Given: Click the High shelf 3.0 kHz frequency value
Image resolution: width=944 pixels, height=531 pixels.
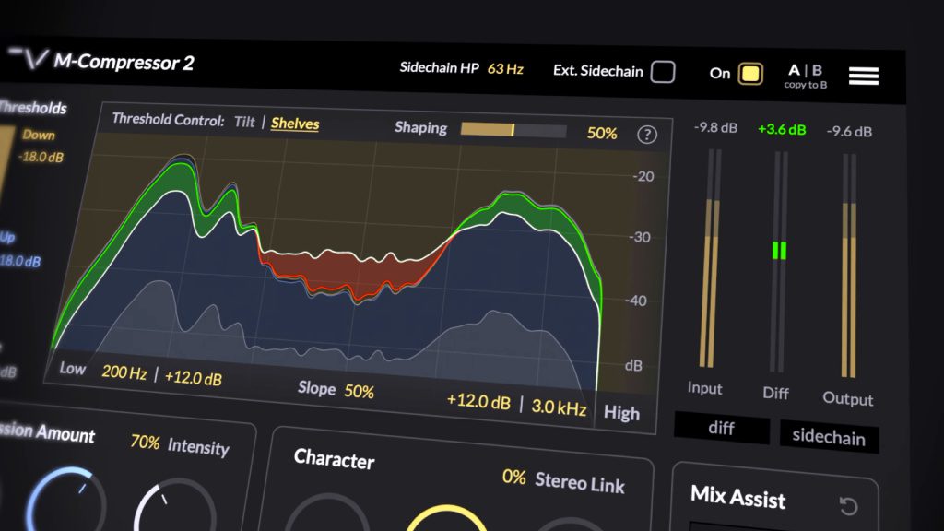Looking at the screenshot, I should pyautogui.click(x=559, y=407).
